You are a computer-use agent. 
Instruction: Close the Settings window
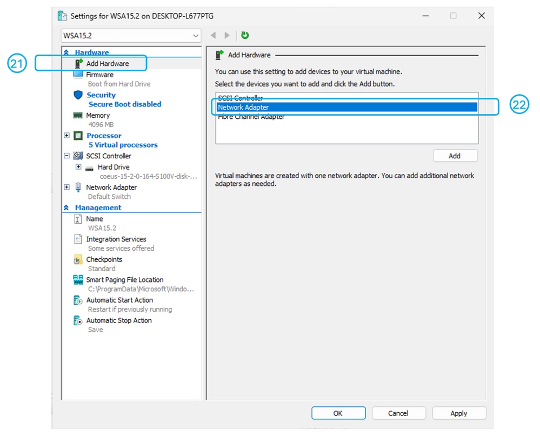click(482, 16)
